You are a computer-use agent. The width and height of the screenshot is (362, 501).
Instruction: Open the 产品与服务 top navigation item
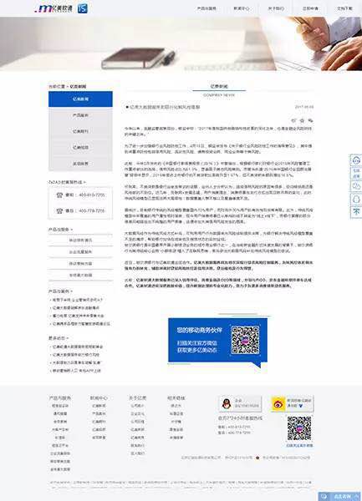click(206, 8)
